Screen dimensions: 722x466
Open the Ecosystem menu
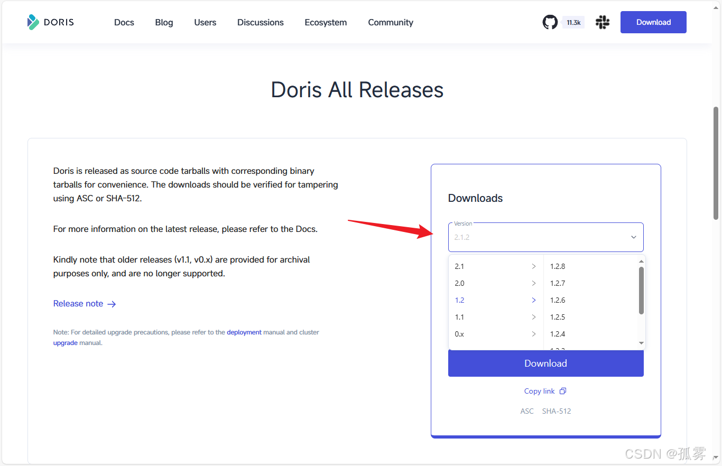(x=326, y=22)
